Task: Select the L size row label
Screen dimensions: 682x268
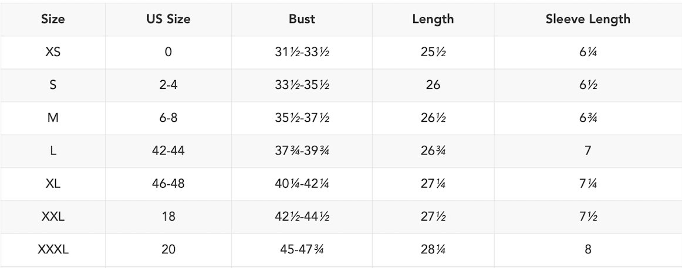Action: pyautogui.click(x=53, y=151)
